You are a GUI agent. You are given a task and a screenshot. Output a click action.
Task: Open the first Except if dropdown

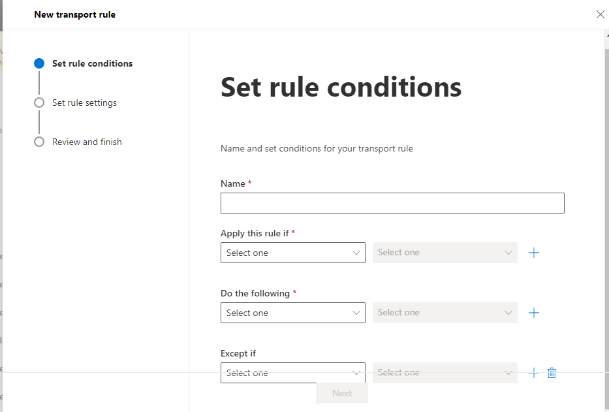[x=293, y=373]
